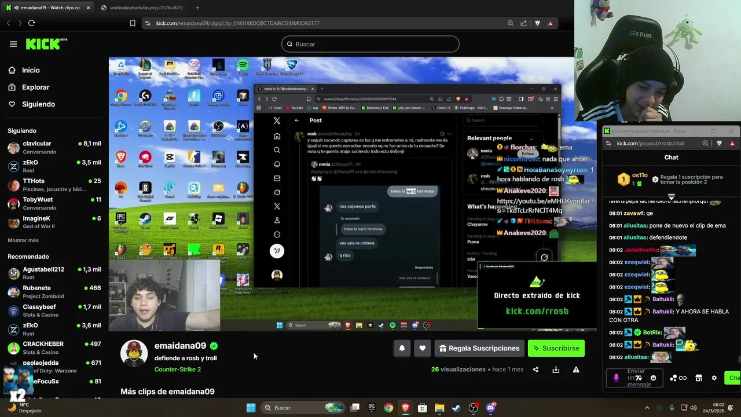Open Discord from the taskbar

tap(491, 408)
